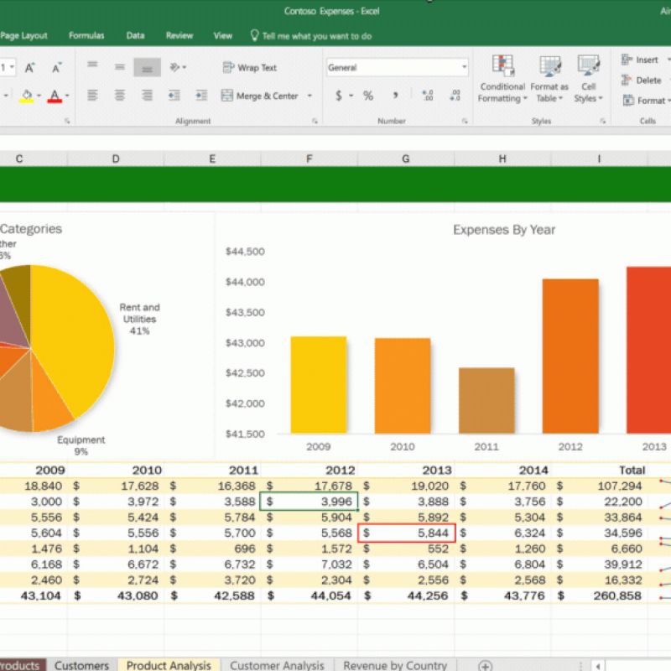The width and height of the screenshot is (671, 671).
Task: Apply Percent Style to the selection
Action: coord(367,96)
